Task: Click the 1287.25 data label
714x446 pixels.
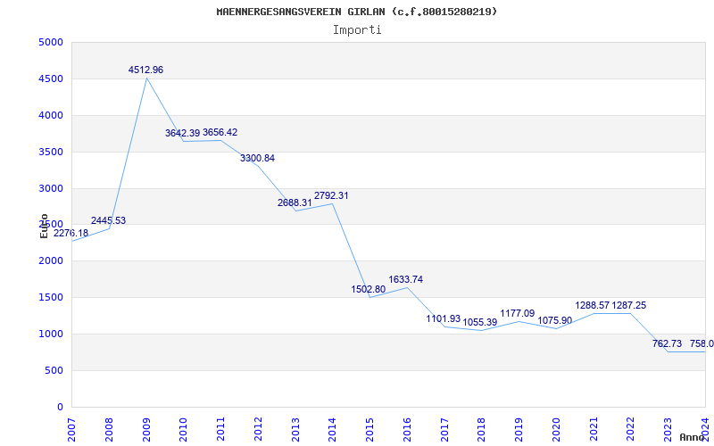Action: (629, 305)
